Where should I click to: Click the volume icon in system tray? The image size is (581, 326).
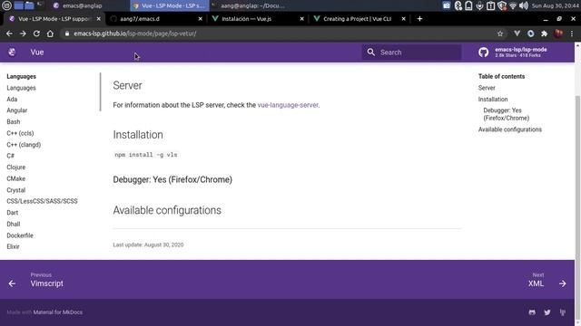[524, 5]
